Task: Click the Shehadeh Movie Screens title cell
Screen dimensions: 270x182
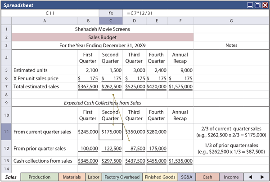Action: click(103, 29)
